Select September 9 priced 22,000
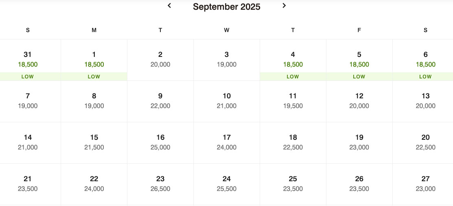The height and width of the screenshot is (206, 453). point(160,101)
